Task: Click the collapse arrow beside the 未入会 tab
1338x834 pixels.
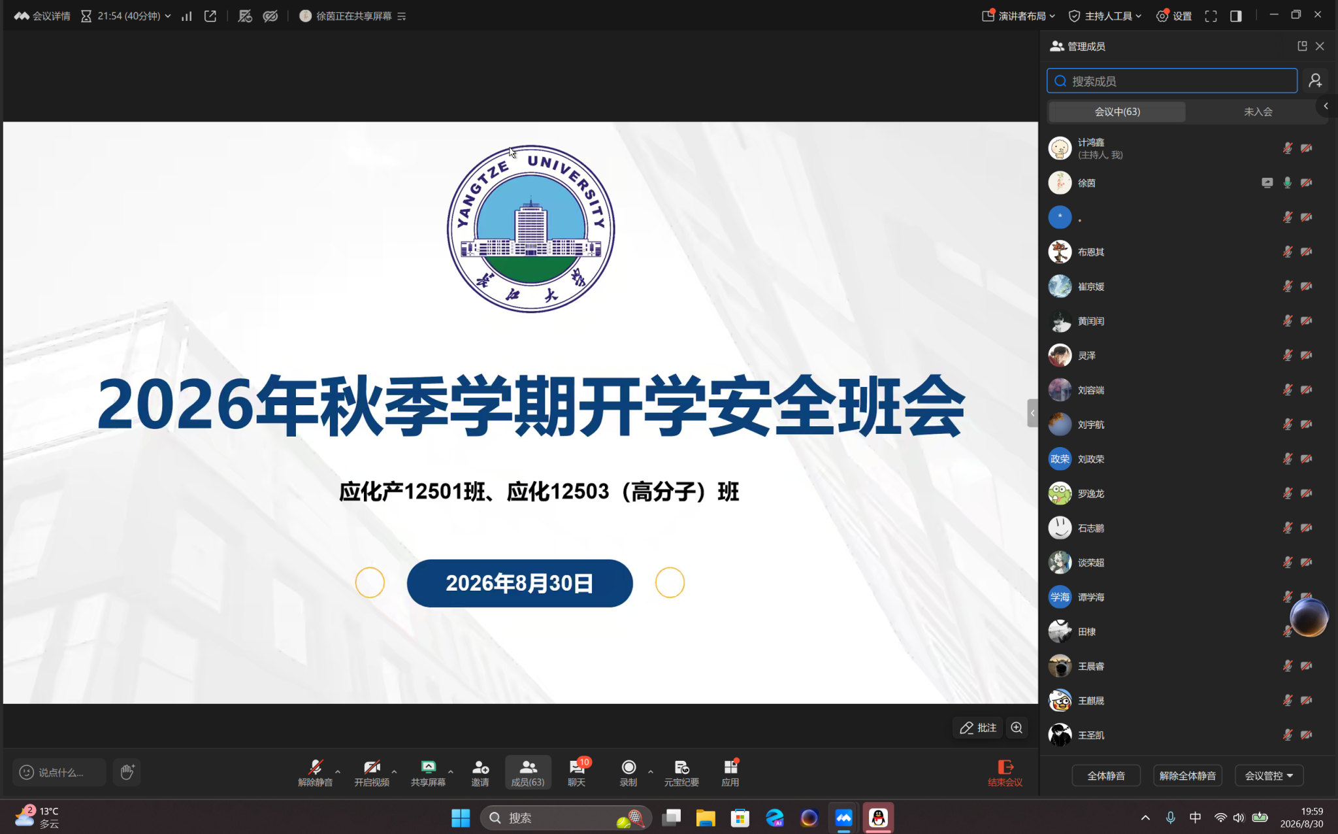Action: 1326,106
